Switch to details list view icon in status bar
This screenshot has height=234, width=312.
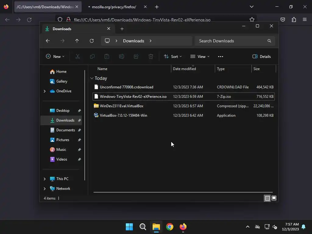267,198
